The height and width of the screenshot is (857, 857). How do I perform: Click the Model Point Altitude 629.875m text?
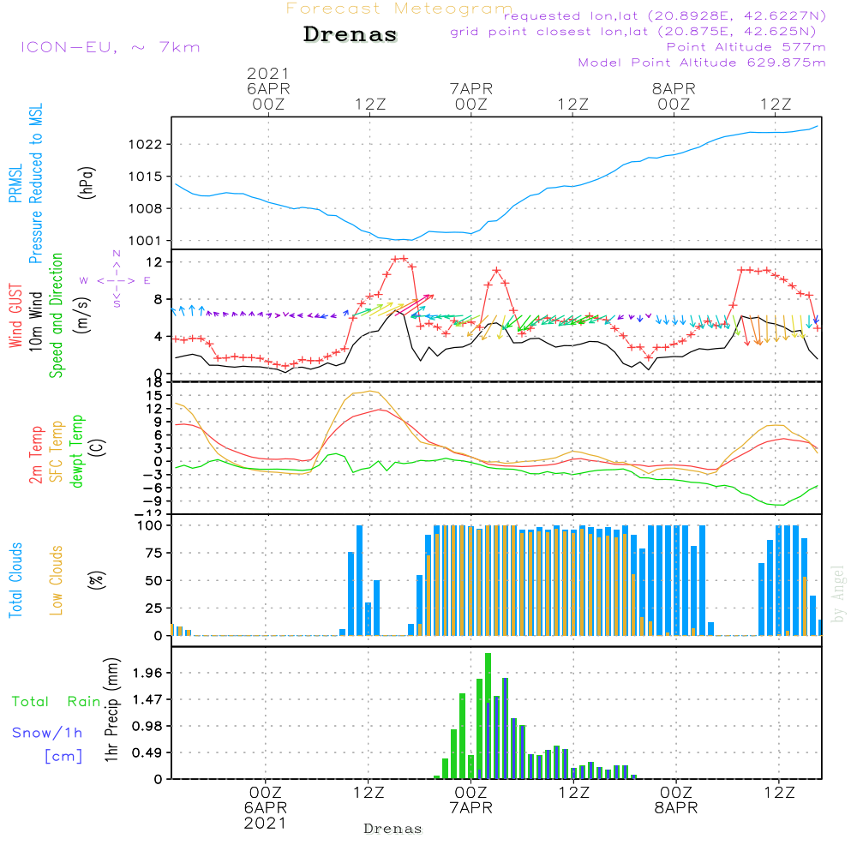pyautogui.click(x=702, y=63)
